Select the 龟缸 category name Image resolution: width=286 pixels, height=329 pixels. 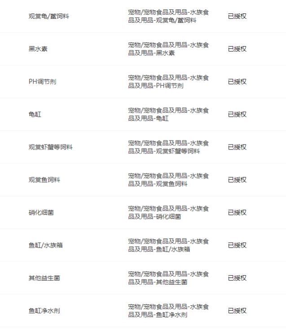[x=35, y=114]
